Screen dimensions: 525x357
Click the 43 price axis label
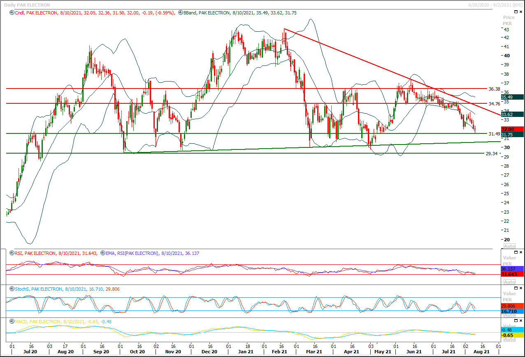(x=507, y=30)
